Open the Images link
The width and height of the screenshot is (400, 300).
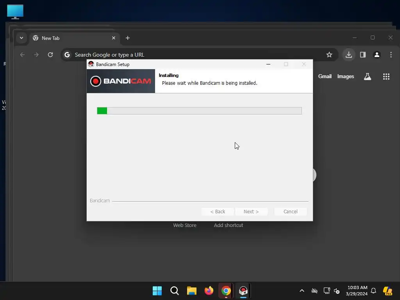345,76
